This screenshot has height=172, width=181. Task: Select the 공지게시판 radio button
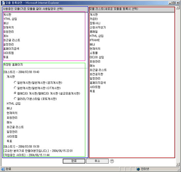[x=15, y=82]
